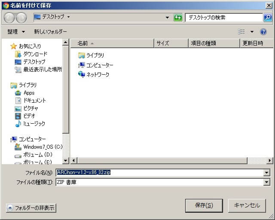Click the Forward navigation arrow button
The height and width of the screenshot is (220, 275).
(21, 18)
